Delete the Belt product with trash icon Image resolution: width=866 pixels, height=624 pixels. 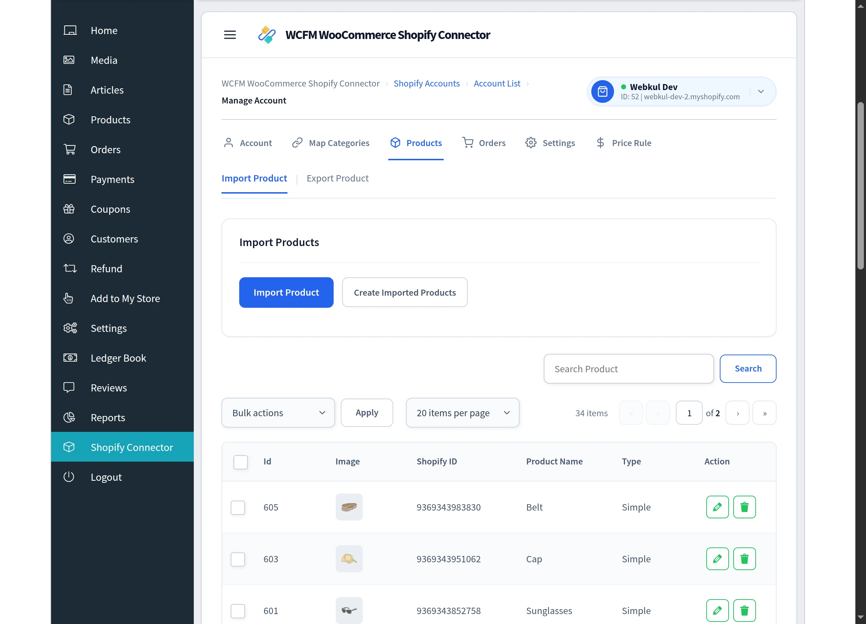tap(745, 507)
